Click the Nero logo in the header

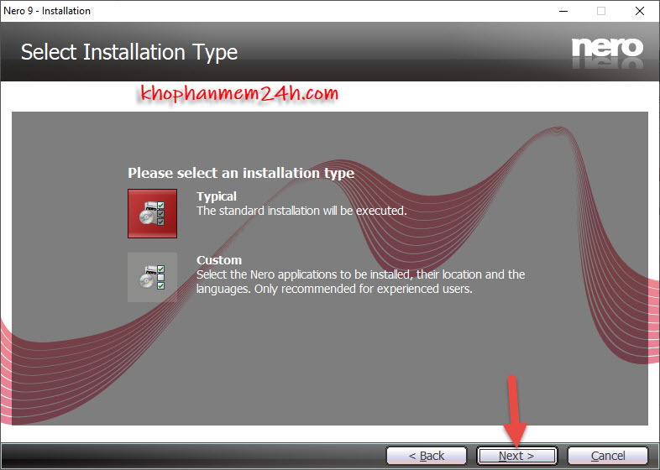point(608,49)
